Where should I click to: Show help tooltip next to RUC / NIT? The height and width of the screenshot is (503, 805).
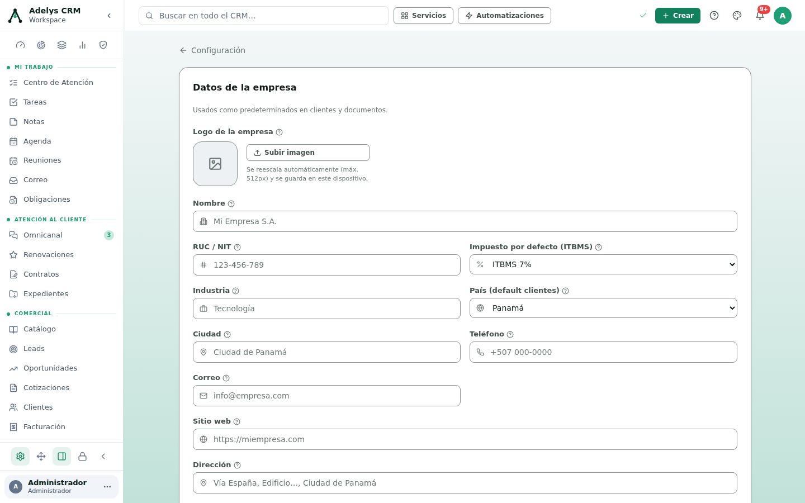coord(238,248)
